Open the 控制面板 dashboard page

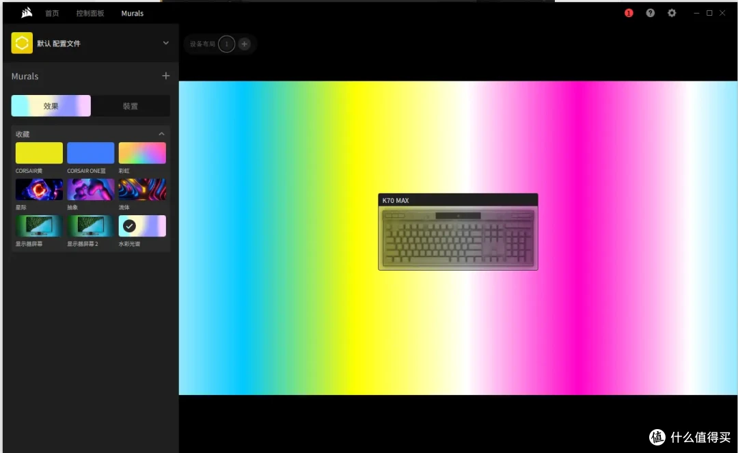90,13
